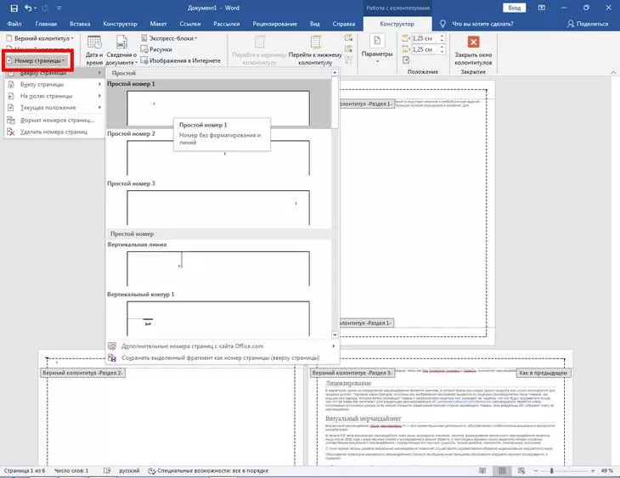Click the Share button
The width and height of the screenshot is (620, 478).
[x=586, y=24]
